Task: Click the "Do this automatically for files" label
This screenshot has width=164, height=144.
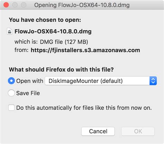Action: [x=84, y=108]
